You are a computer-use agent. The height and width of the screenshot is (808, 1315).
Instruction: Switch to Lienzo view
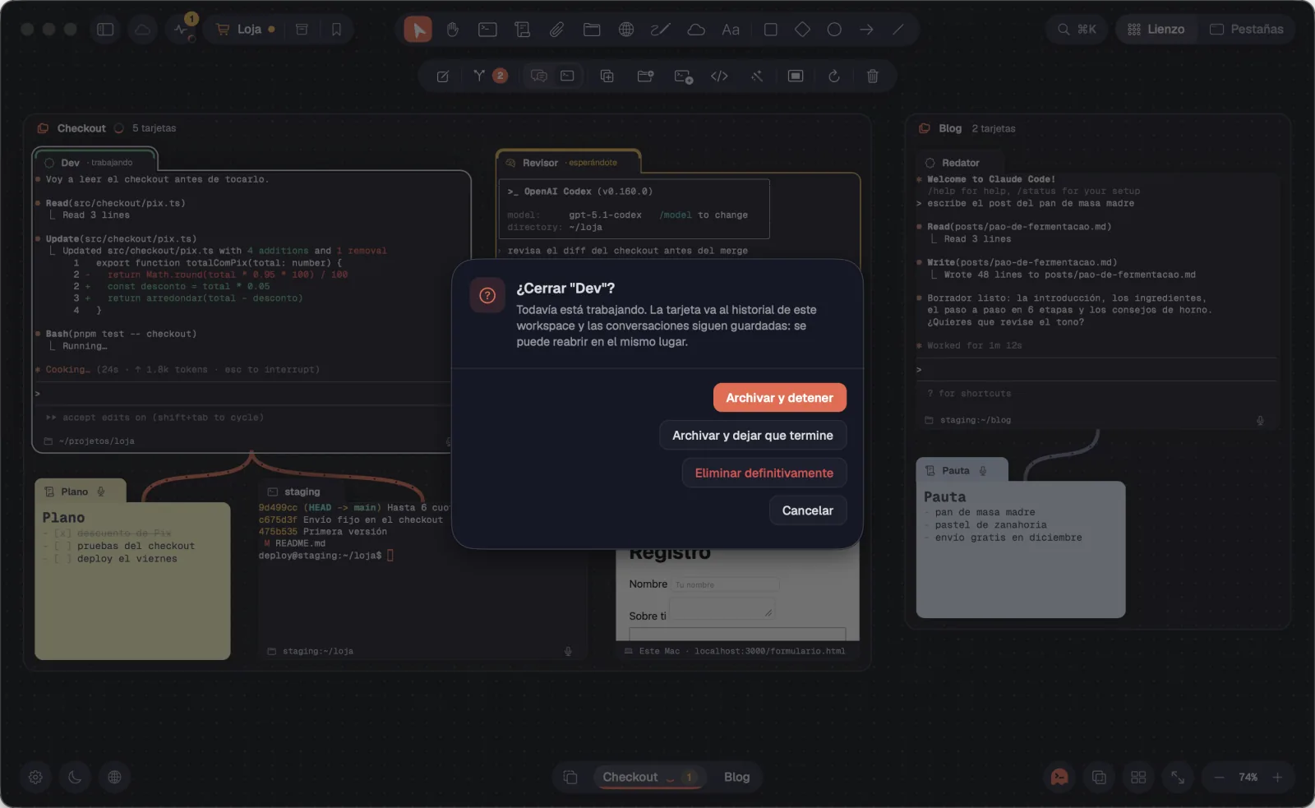point(1156,30)
